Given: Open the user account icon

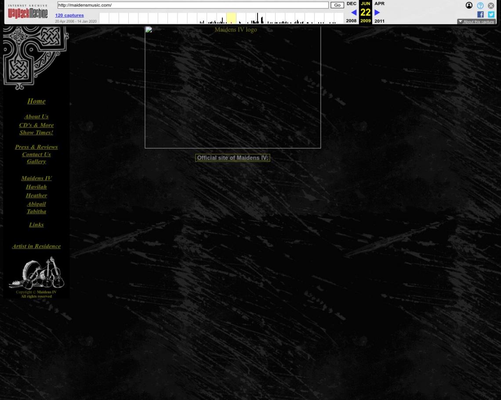Looking at the screenshot, I should pyautogui.click(x=469, y=5).
